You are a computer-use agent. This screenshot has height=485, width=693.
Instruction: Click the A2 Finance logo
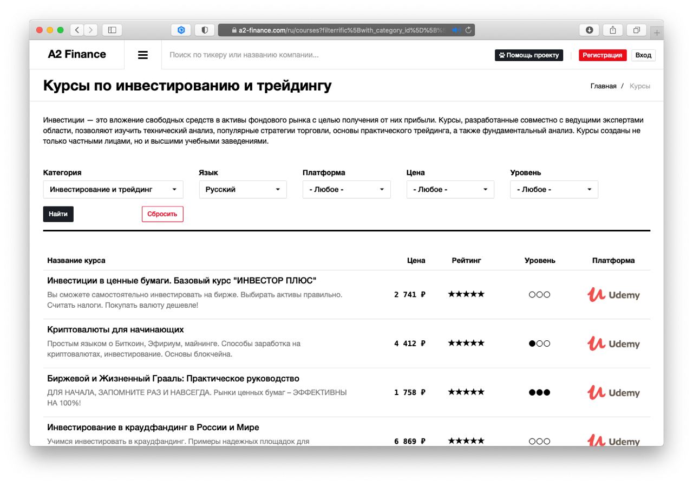77,54
